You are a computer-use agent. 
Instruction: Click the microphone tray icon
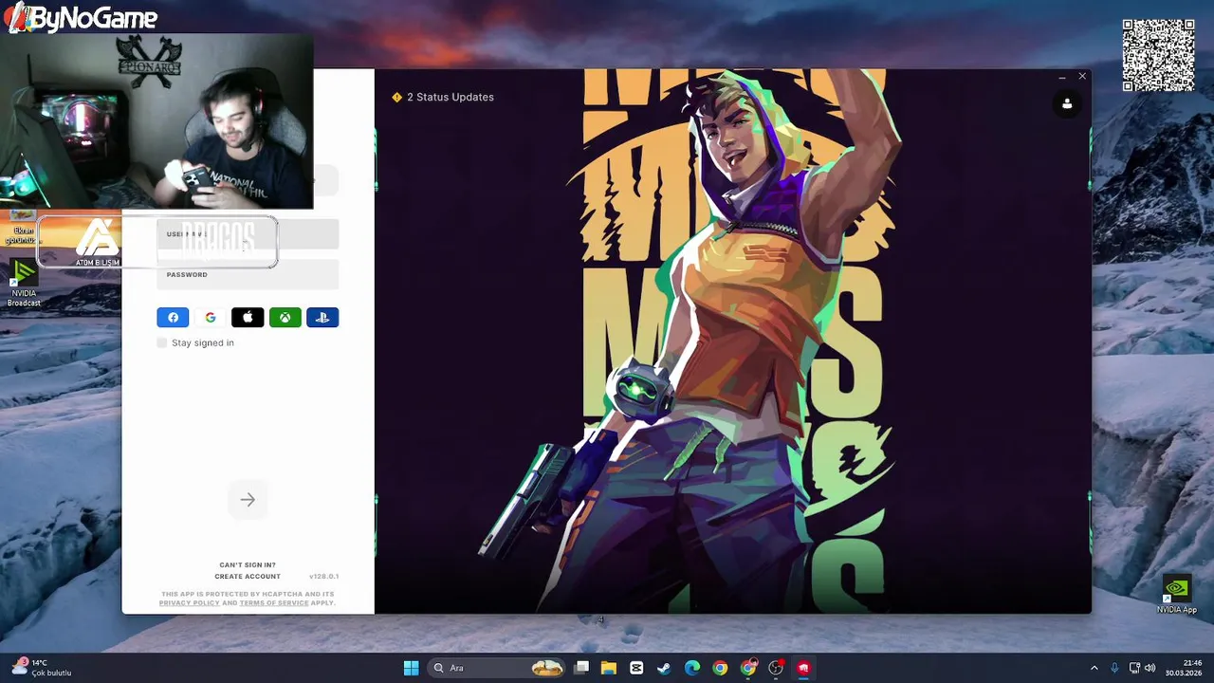click(1114, 668)
